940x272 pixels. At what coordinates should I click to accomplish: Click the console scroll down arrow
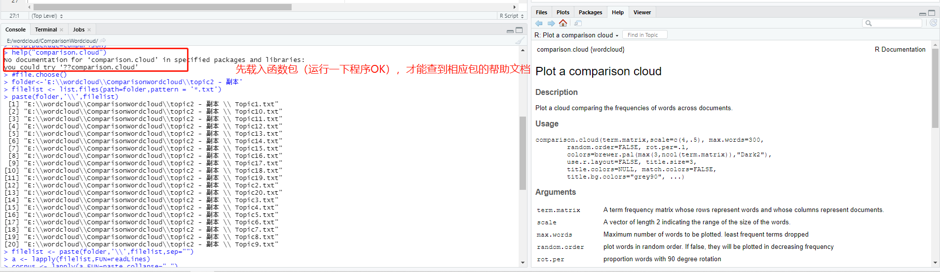coord(523,263)
